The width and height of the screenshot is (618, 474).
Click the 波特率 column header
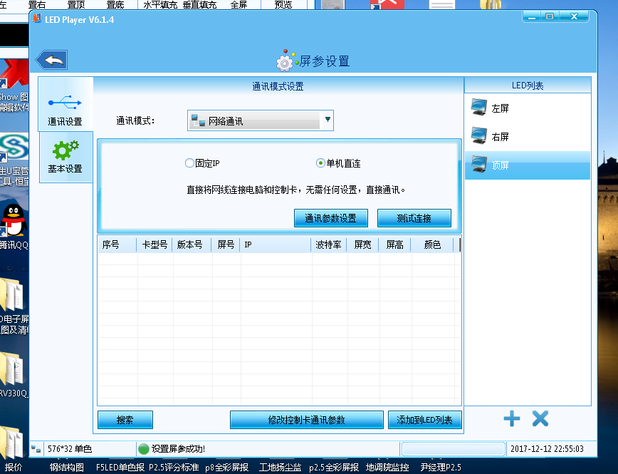(328, 244)
